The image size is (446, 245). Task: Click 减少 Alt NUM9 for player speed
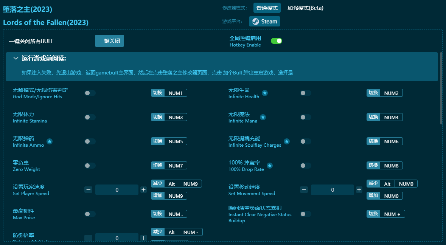coord(176,183)
